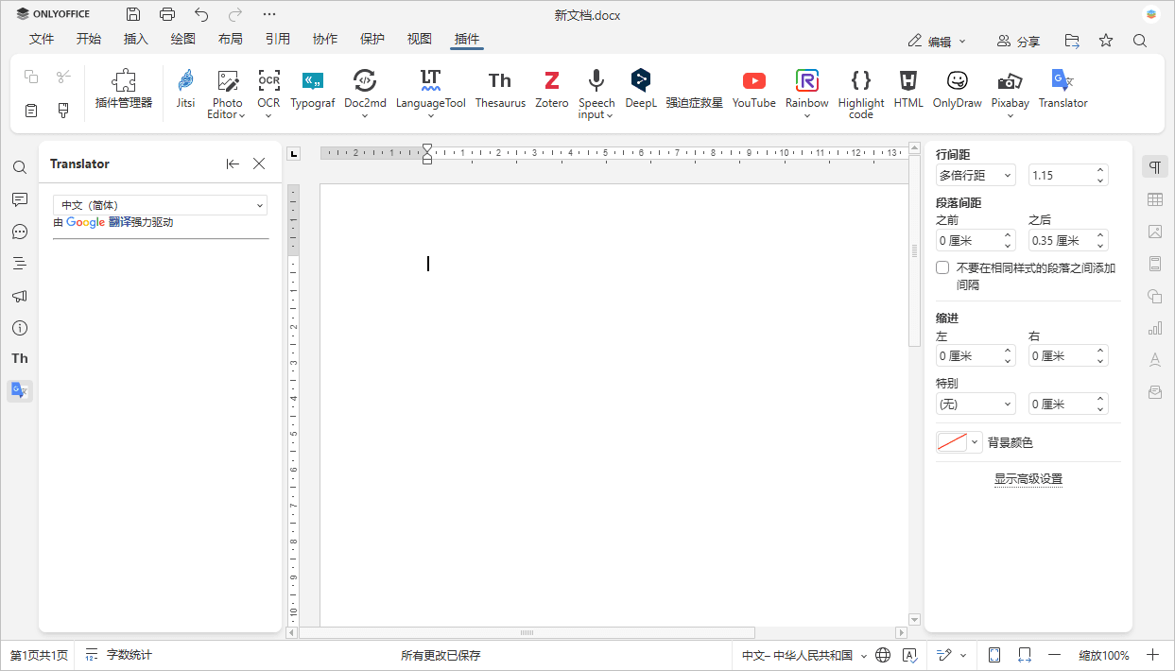Viewport: 1175px width, 671px height.
Task: Open the 文件 menu
Action: coord(42,39)
